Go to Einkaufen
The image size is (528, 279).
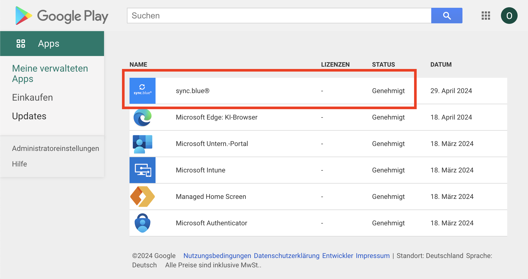(33, 97)
